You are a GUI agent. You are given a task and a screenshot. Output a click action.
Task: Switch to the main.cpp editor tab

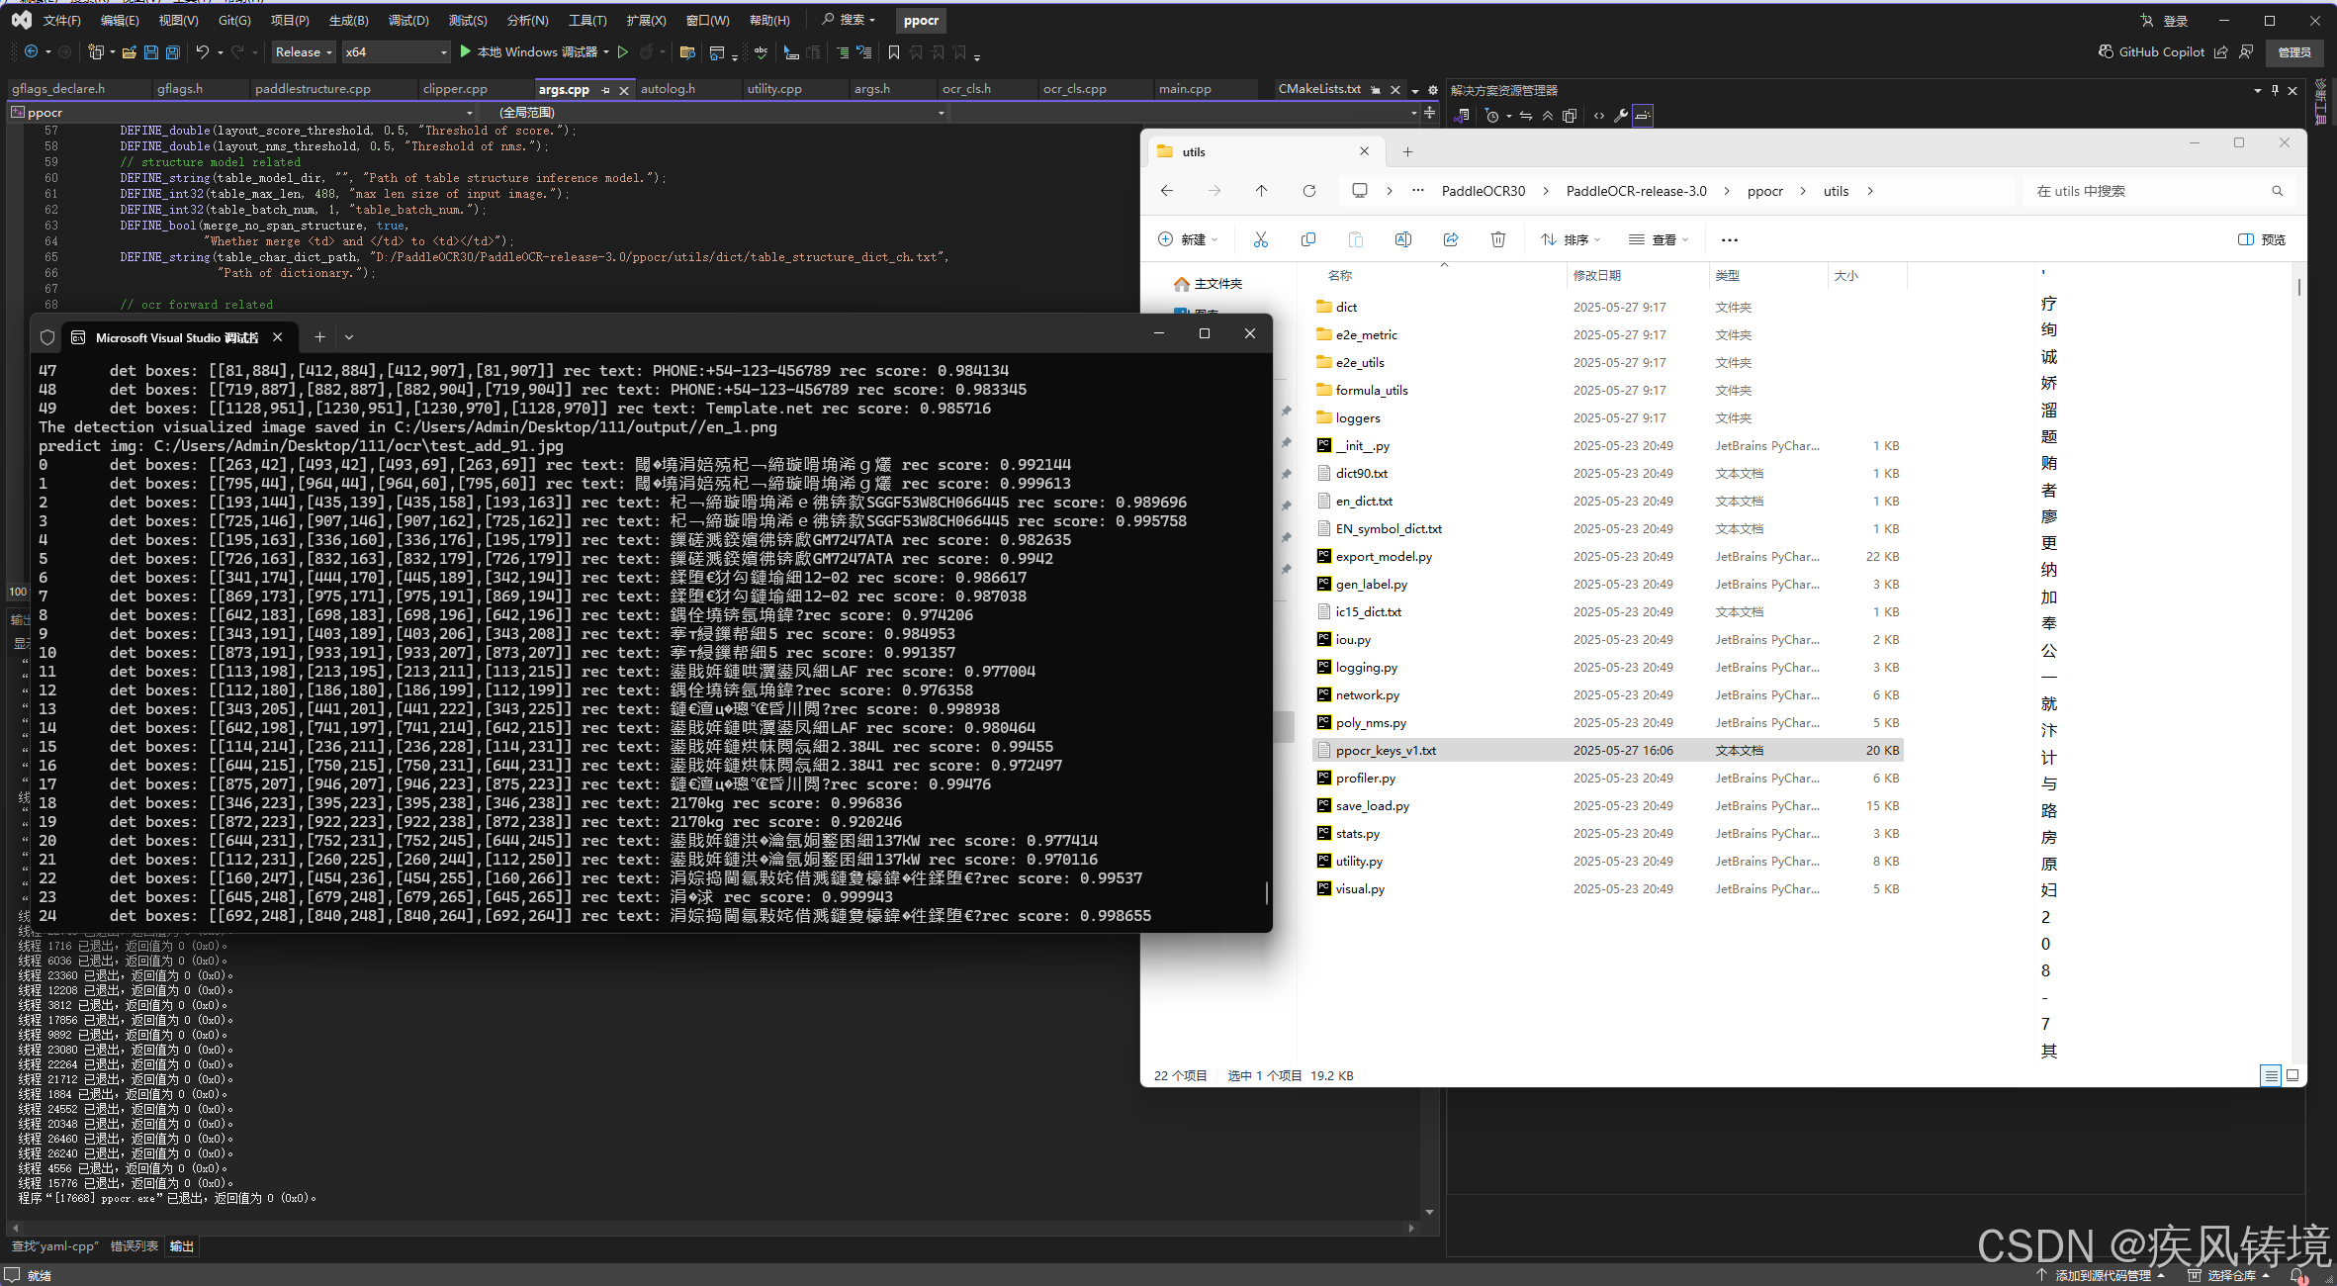click(x=1185, y=89)
